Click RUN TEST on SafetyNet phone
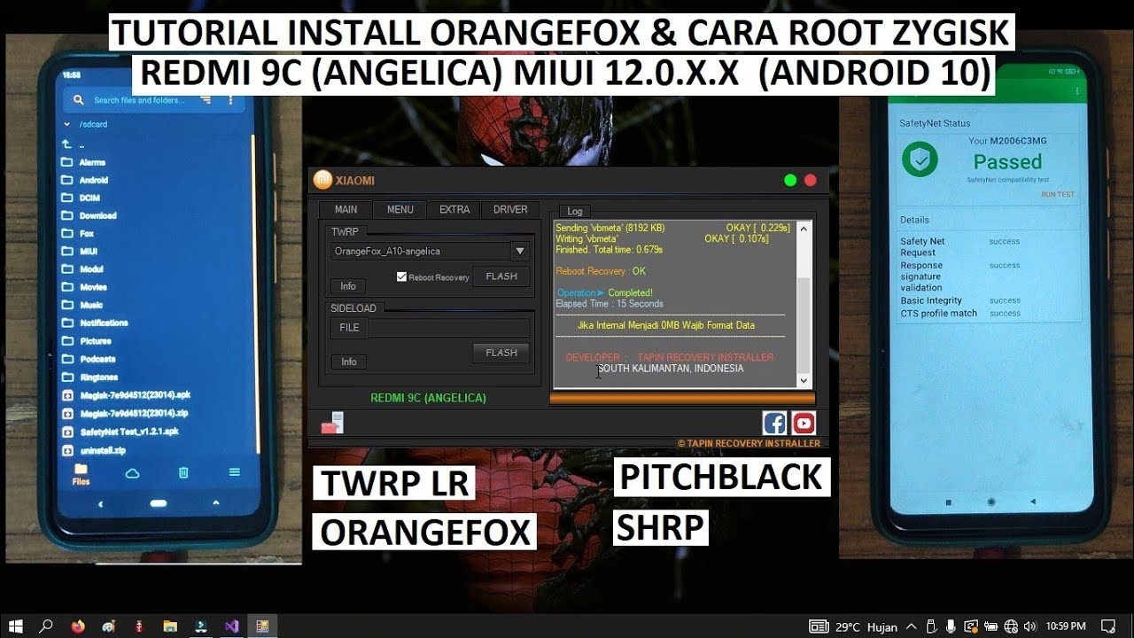Image resolution: width=1134 pixels, height=638 pixels. [x=1058, y=195]
